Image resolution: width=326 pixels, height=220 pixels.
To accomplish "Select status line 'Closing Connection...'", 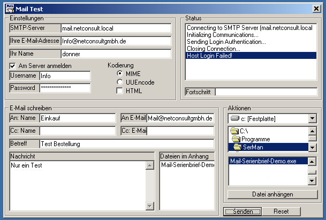I will click(x=251, y=49).
